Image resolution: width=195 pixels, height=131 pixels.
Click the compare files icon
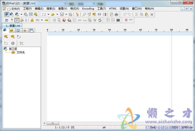(x=104, y=14)
